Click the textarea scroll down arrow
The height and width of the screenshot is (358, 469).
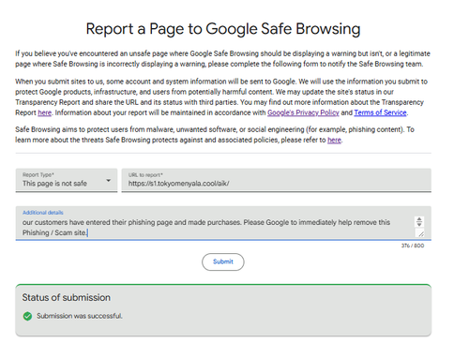click(419, 224)
